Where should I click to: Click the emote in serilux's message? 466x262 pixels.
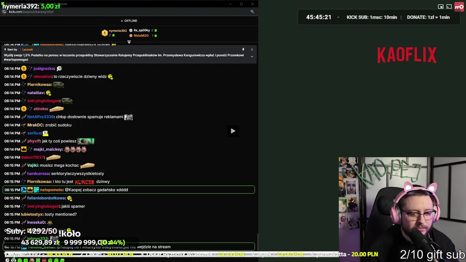tap(45, 133)
